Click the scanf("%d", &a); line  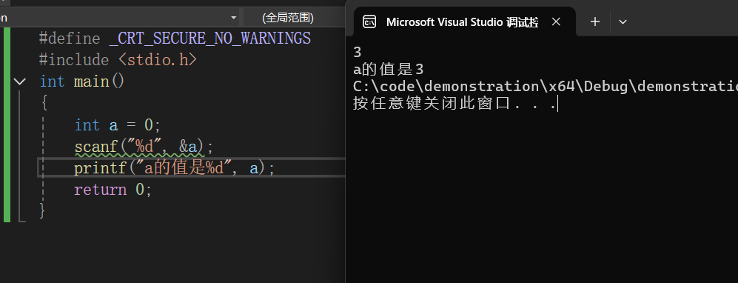[144, 147]
